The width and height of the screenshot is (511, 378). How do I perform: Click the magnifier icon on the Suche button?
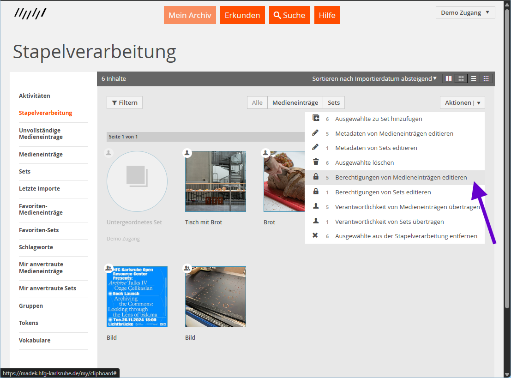pyautogui.click(x=277, y=15)
